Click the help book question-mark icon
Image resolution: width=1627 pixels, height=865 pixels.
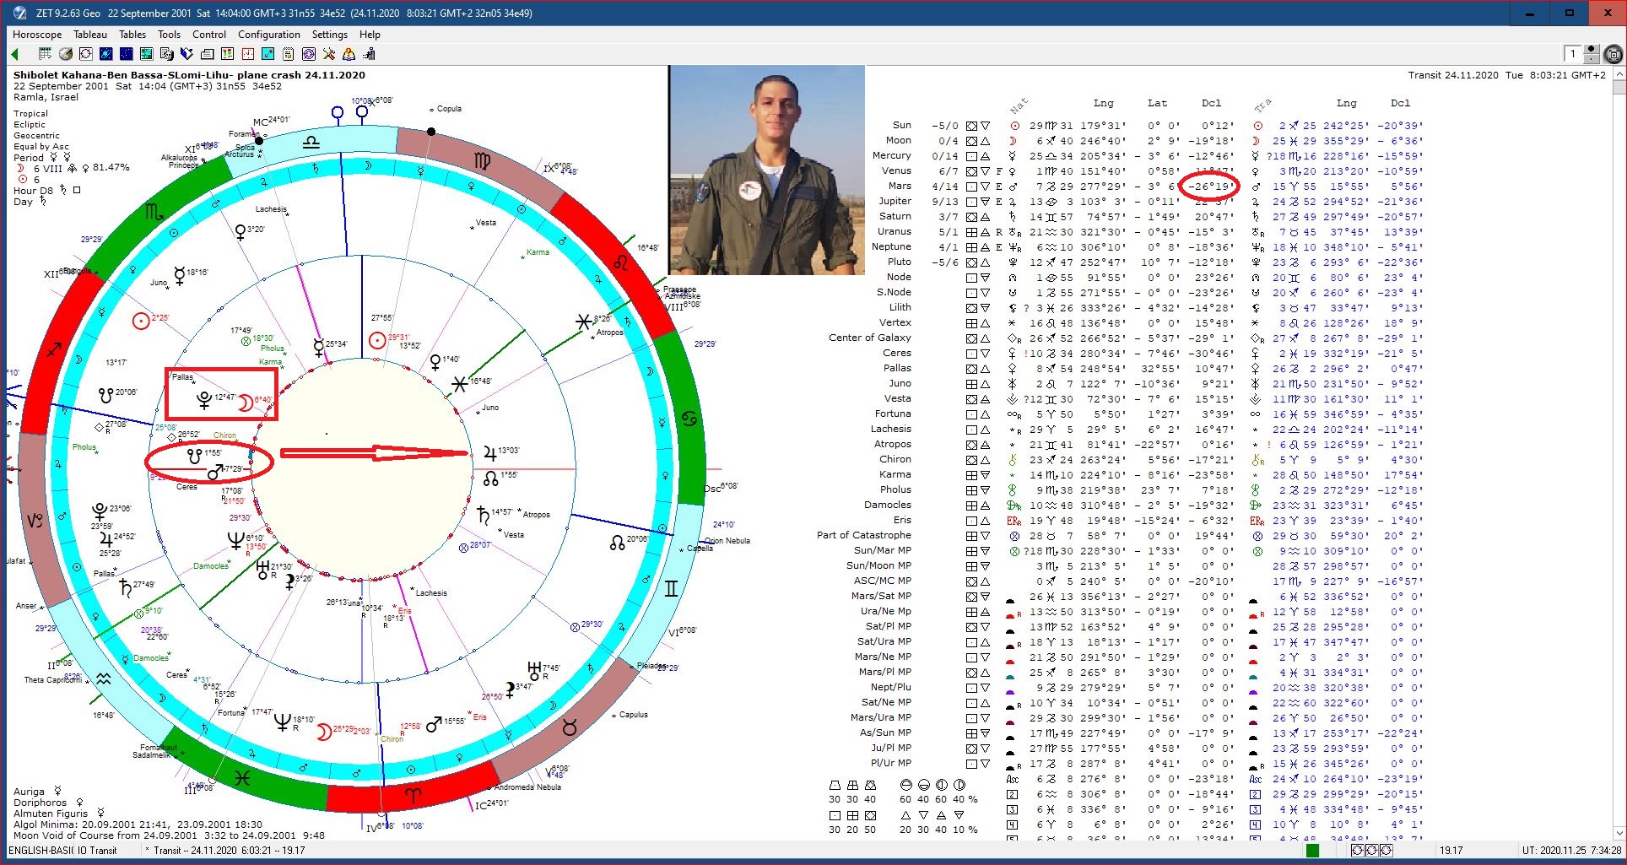[349, 54]
